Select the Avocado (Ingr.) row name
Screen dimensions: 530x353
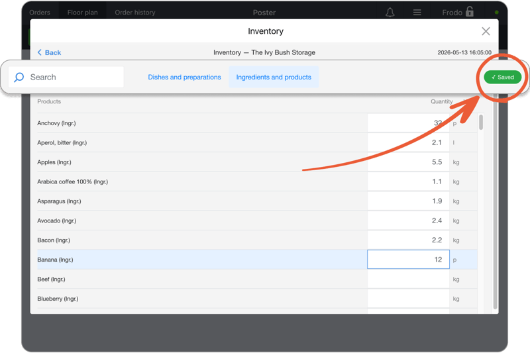[57, 221]
